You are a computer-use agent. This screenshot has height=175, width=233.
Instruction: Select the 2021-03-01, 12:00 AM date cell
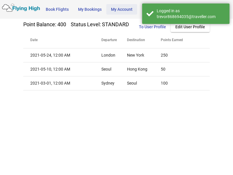[50, 83]
